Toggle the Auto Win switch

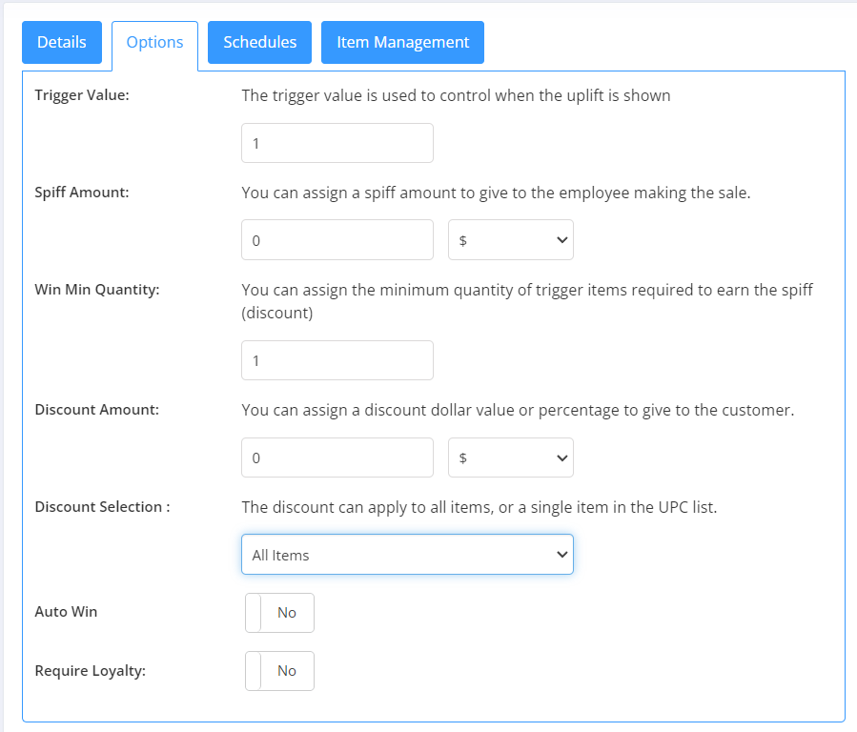tap(279, 613)
